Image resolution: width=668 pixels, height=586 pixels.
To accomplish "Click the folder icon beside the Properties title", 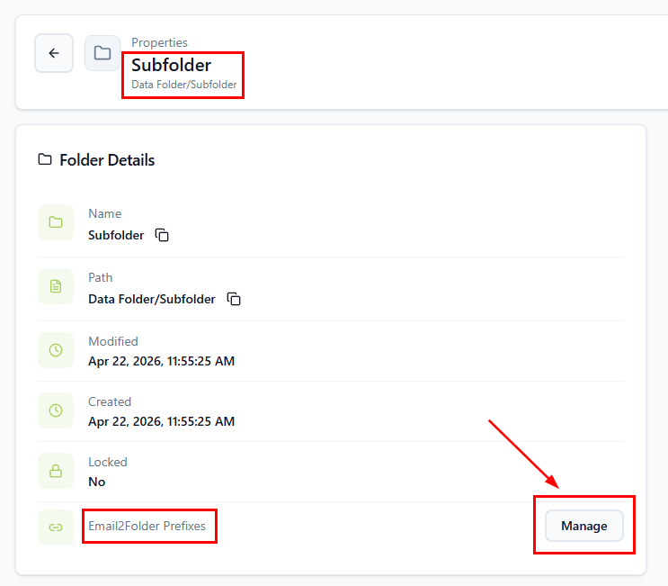I will pyautogui.click(x=102, y=53).
